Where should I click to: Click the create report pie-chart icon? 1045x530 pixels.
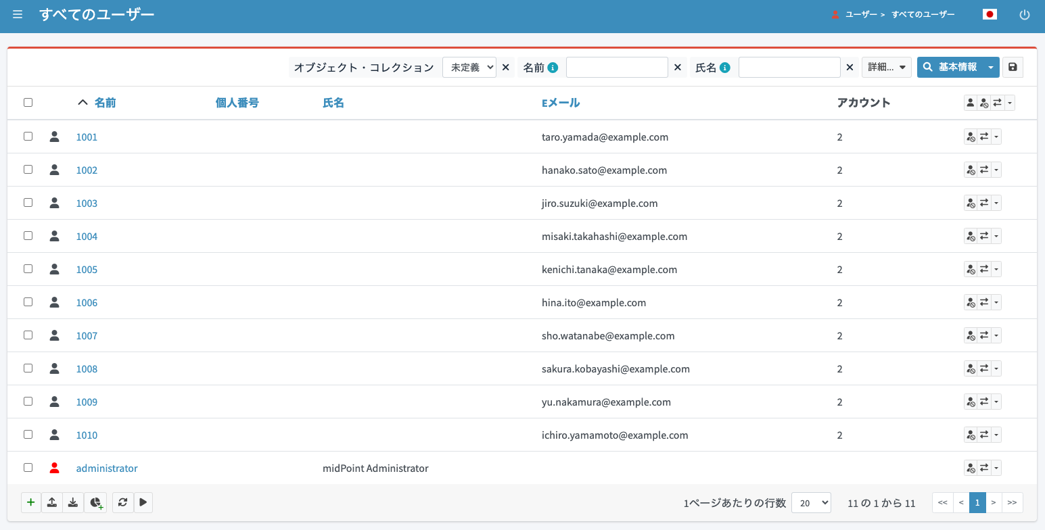click(x=95, y=502)
